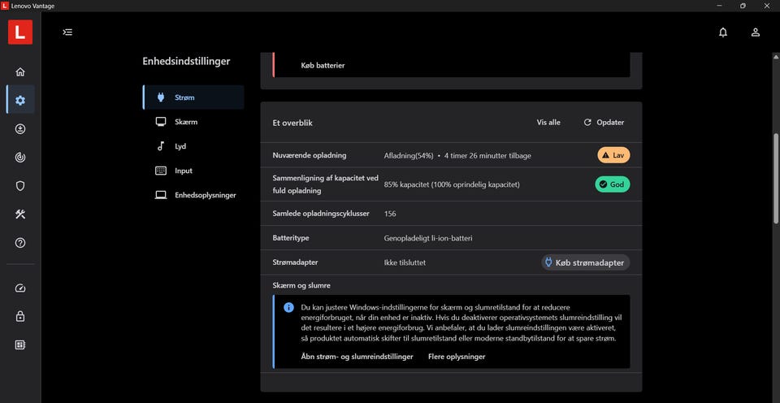
Task: Click the 'Skærm og slumre' heading
Action: [301, 285]
